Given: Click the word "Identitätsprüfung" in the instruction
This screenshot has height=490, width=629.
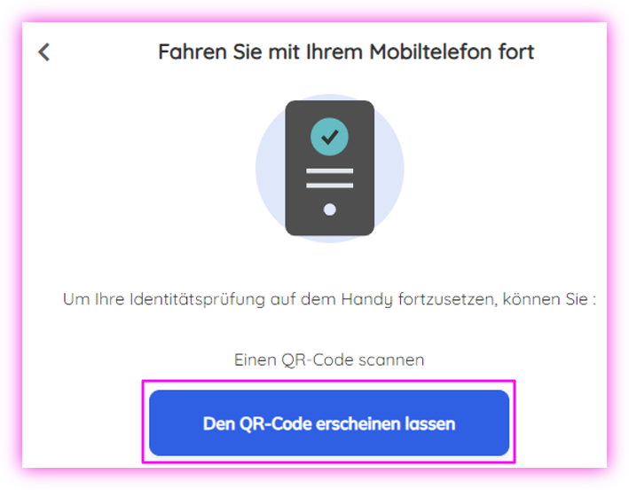Looking at the screenshot, I should click(x=197, y=300).
